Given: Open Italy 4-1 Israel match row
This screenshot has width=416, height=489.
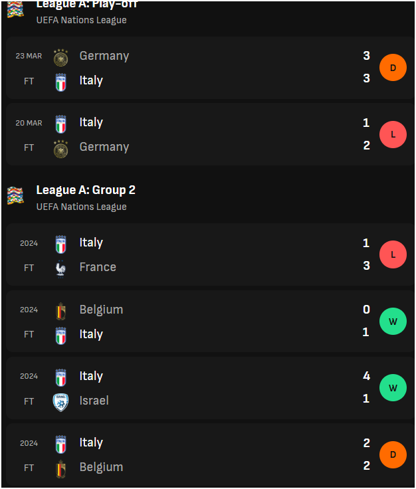Looking at the screenshot, I should (210, 388).
